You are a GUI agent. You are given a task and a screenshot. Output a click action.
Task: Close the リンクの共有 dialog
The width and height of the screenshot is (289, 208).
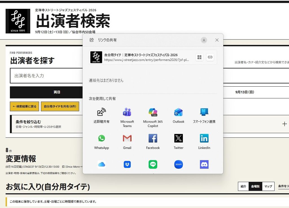pyautogui.click(x=217, y=40)
